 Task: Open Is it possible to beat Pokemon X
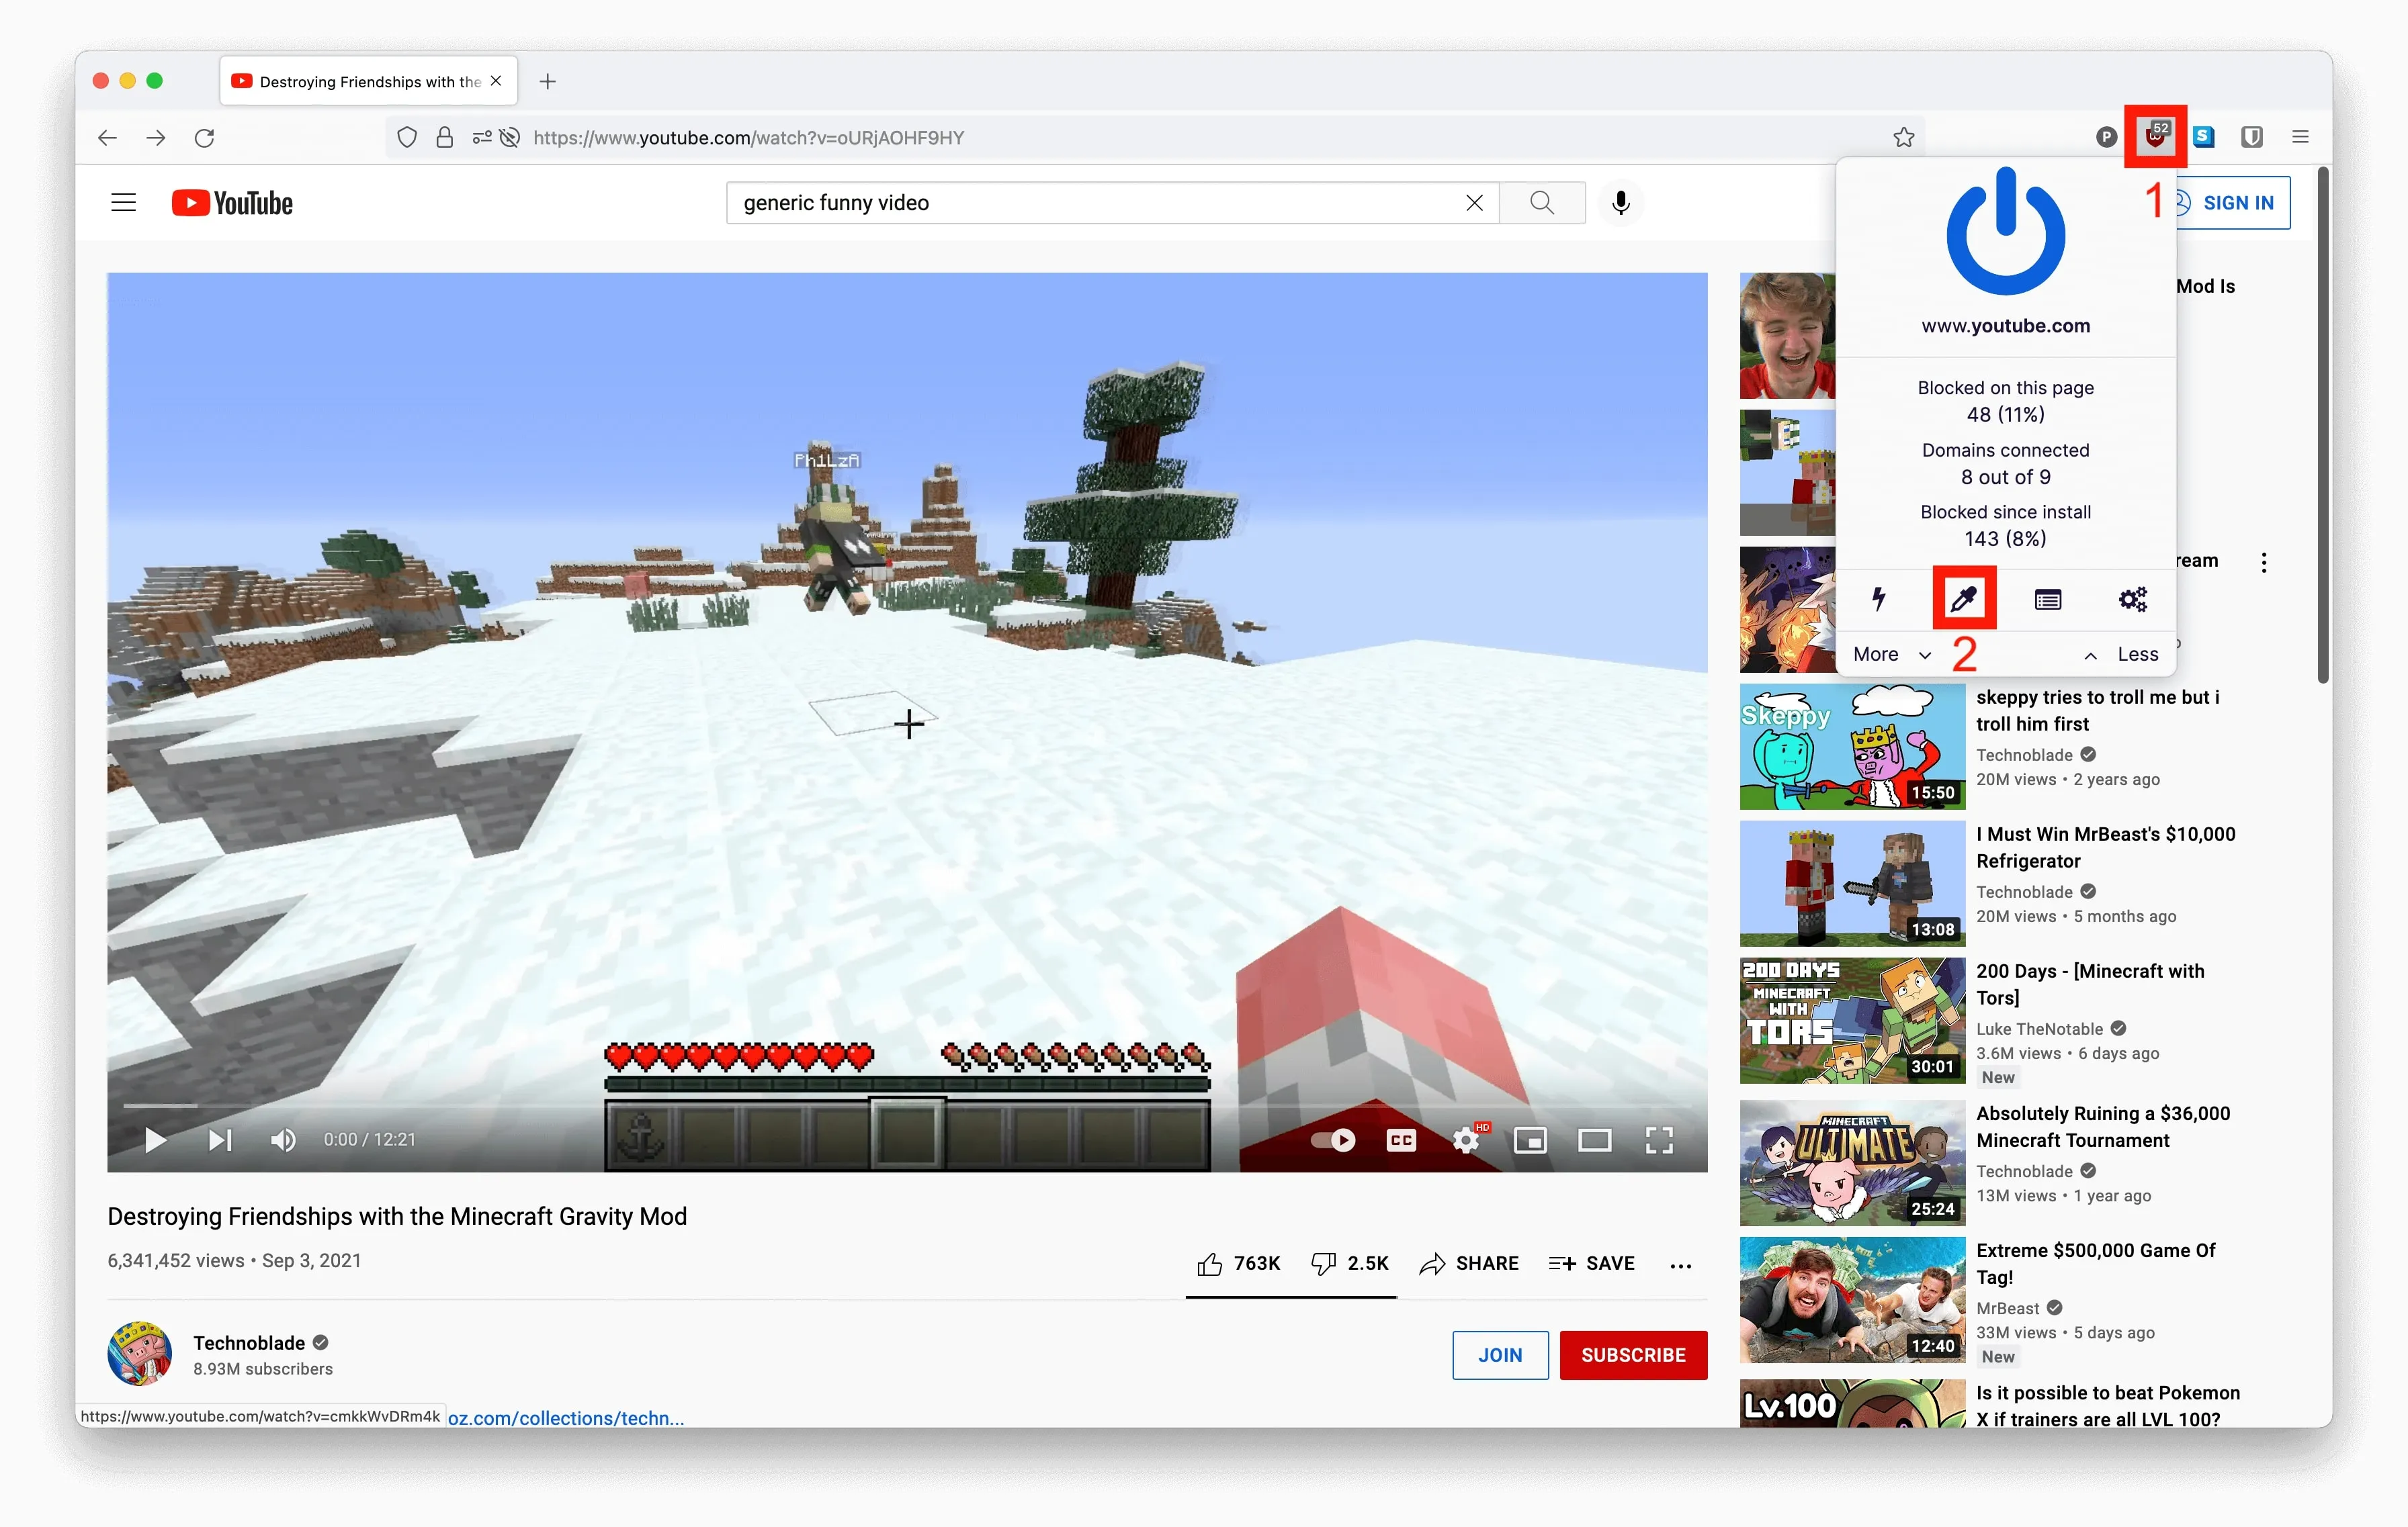pyautogui.click(x=2107, y=1405)
